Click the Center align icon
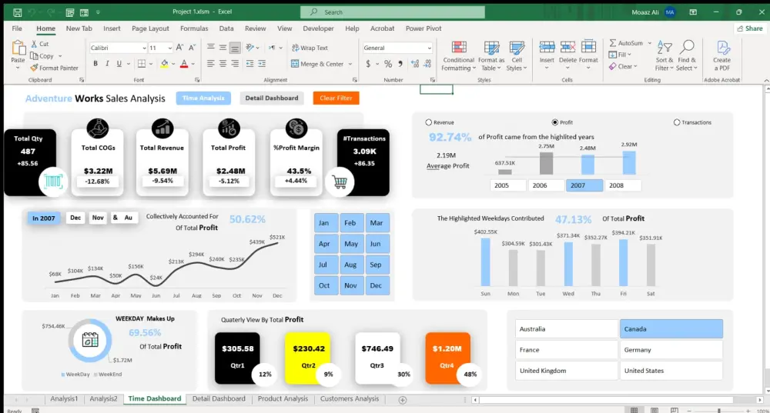This screenshot has height=413, width=770. (x=223, y=64)
